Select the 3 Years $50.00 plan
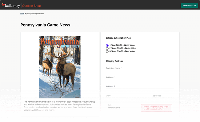The height and width of the screenshot is (122, 200). point(107,51)
